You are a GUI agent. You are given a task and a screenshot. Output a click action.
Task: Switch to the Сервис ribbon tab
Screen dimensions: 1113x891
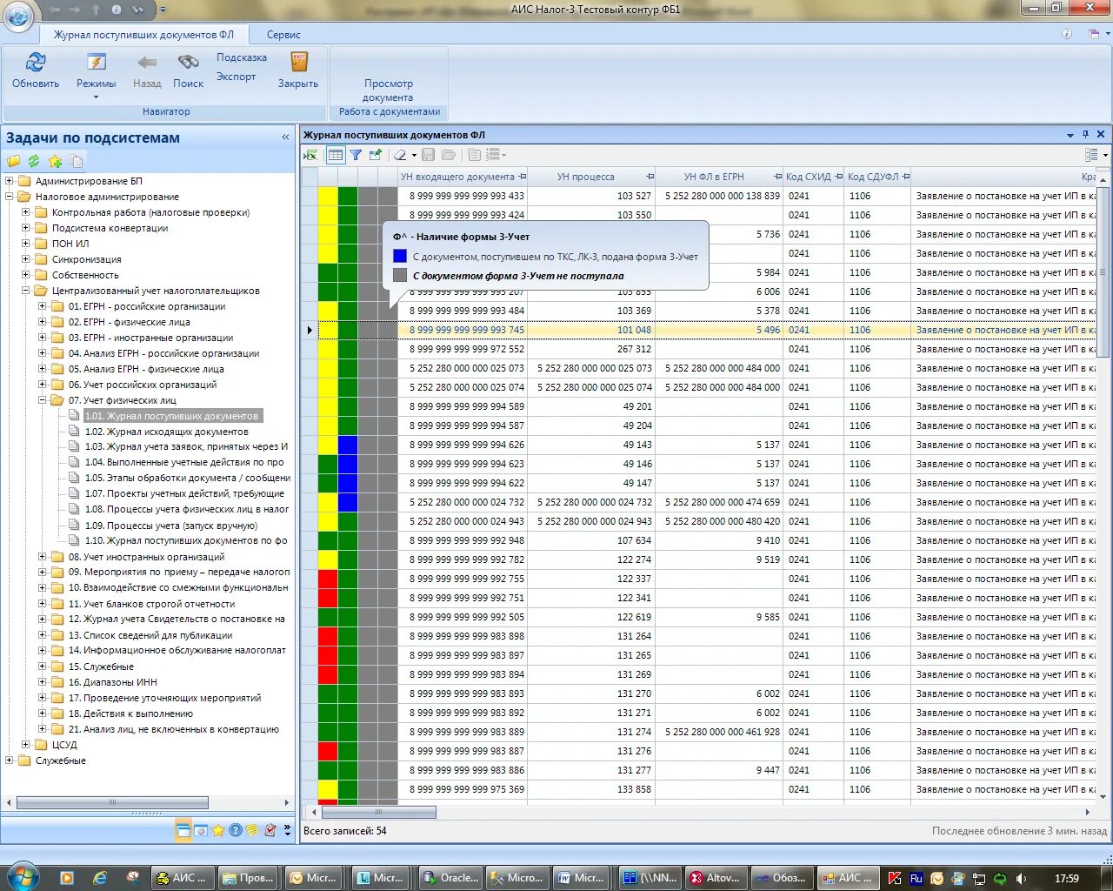point(283,35)
